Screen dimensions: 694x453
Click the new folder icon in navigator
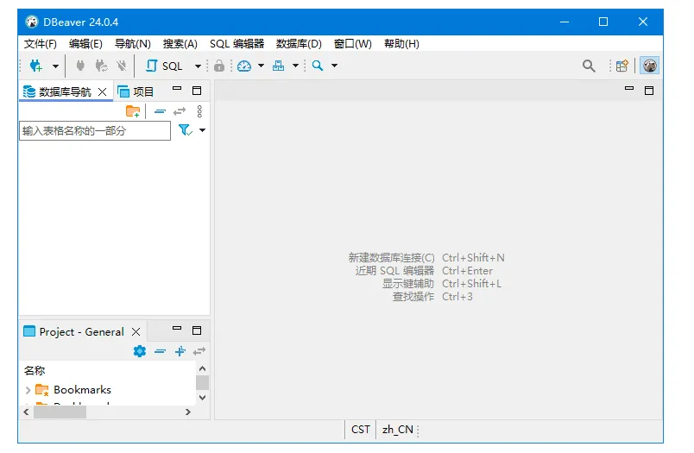(x=133, y=111)
